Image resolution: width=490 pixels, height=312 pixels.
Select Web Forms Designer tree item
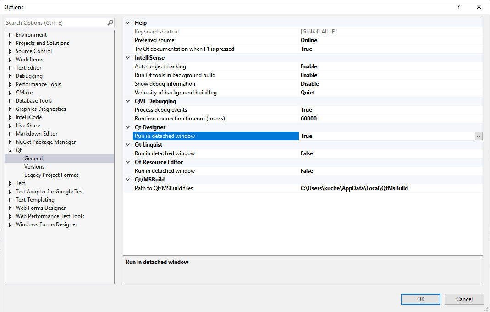click(x=41, y=208)
